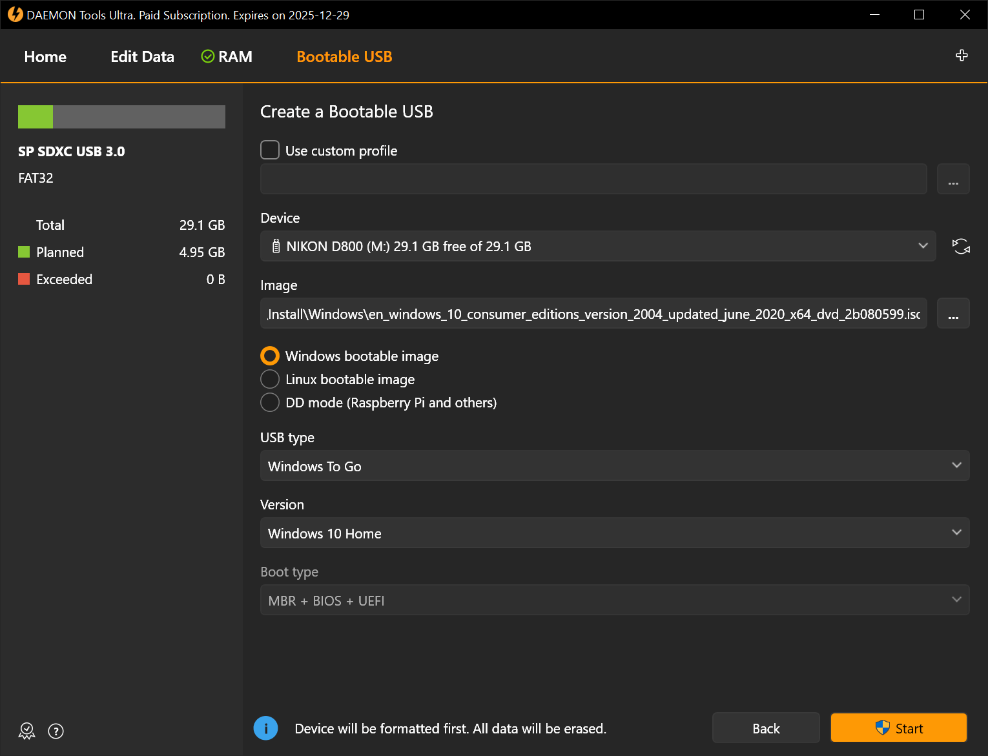Browse for image file
The image size is (988, 756).
click(953, 313)
